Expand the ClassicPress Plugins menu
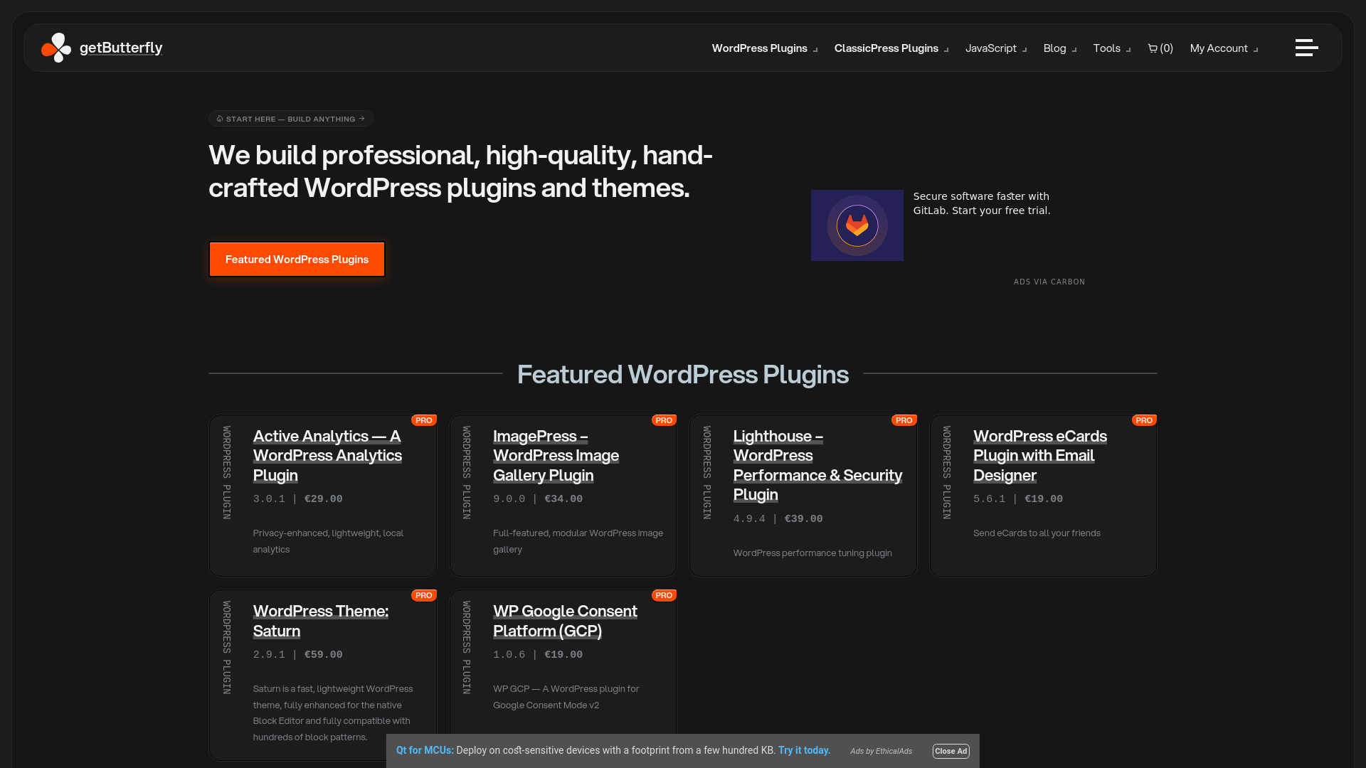This screenshot has height=768, width=1366. (x=891, y=48)
